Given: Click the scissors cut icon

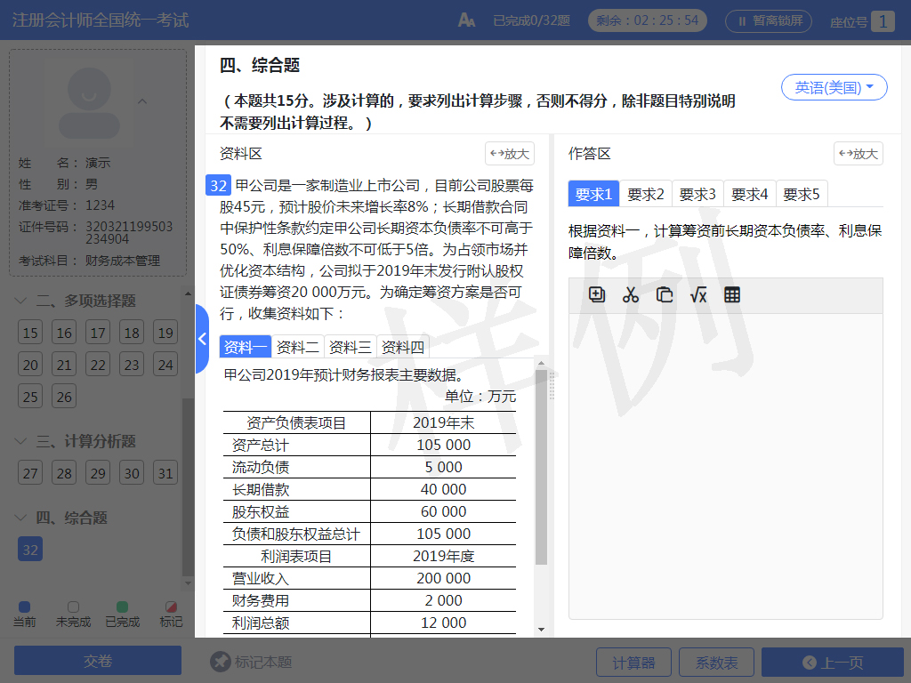Looking at the screenshot, I should [x=631, y=295].
